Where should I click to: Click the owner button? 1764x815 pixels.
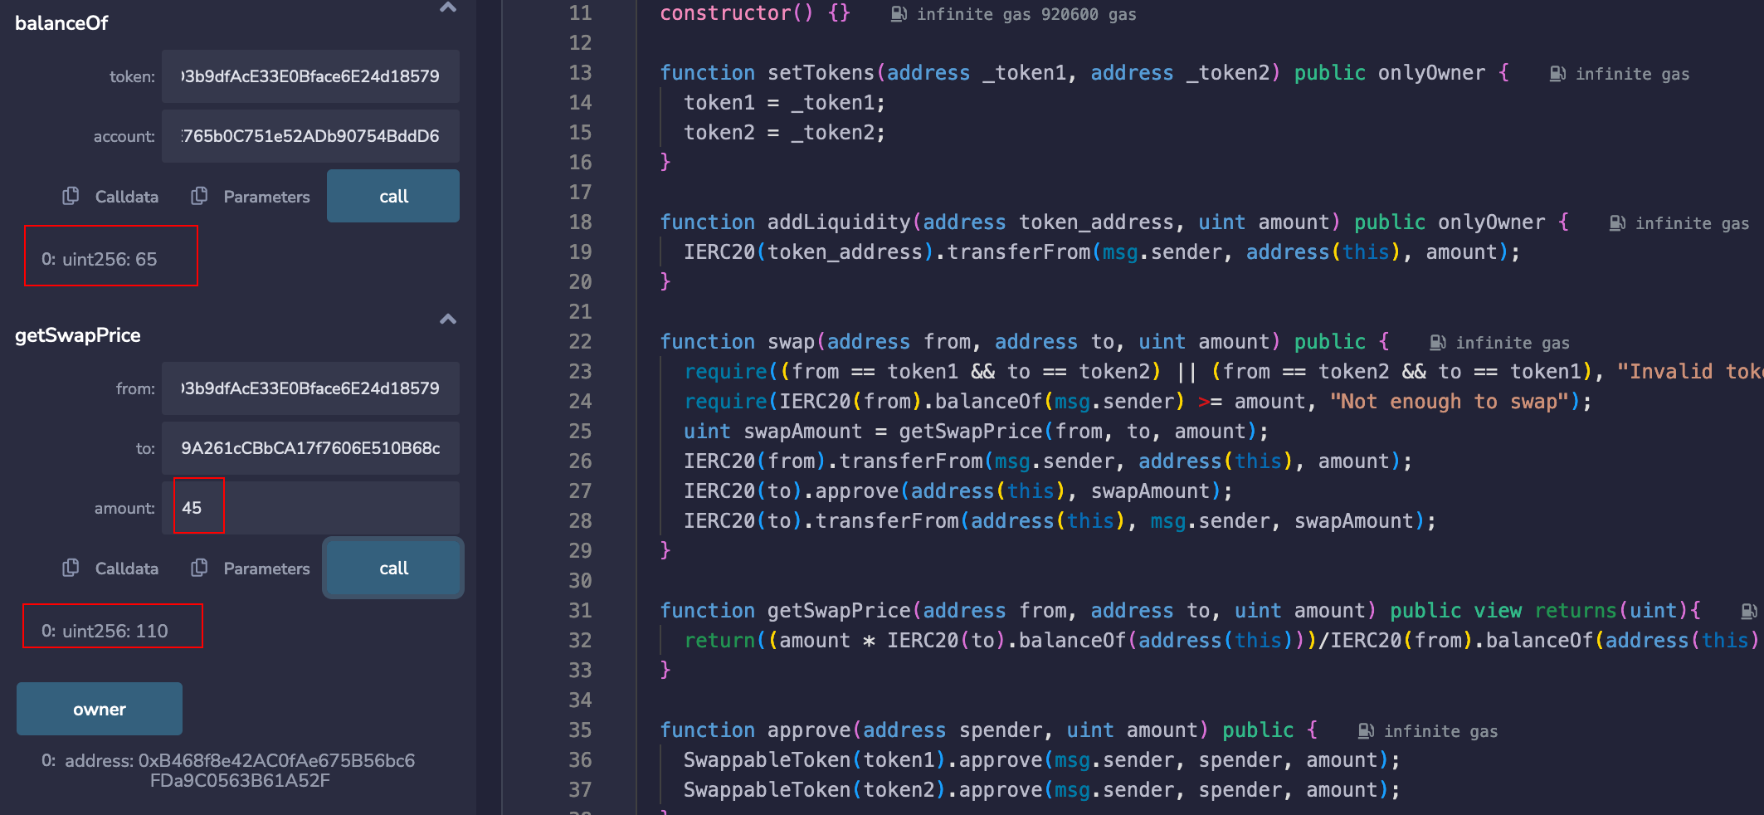click(100, 709)
